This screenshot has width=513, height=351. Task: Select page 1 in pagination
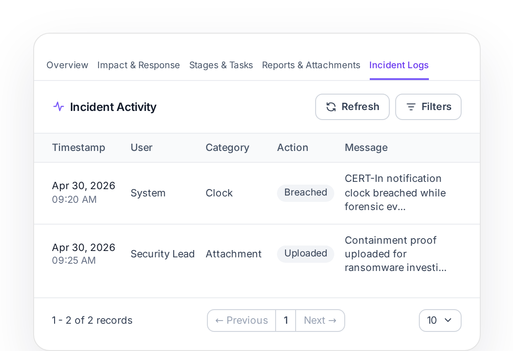point(286,320)
